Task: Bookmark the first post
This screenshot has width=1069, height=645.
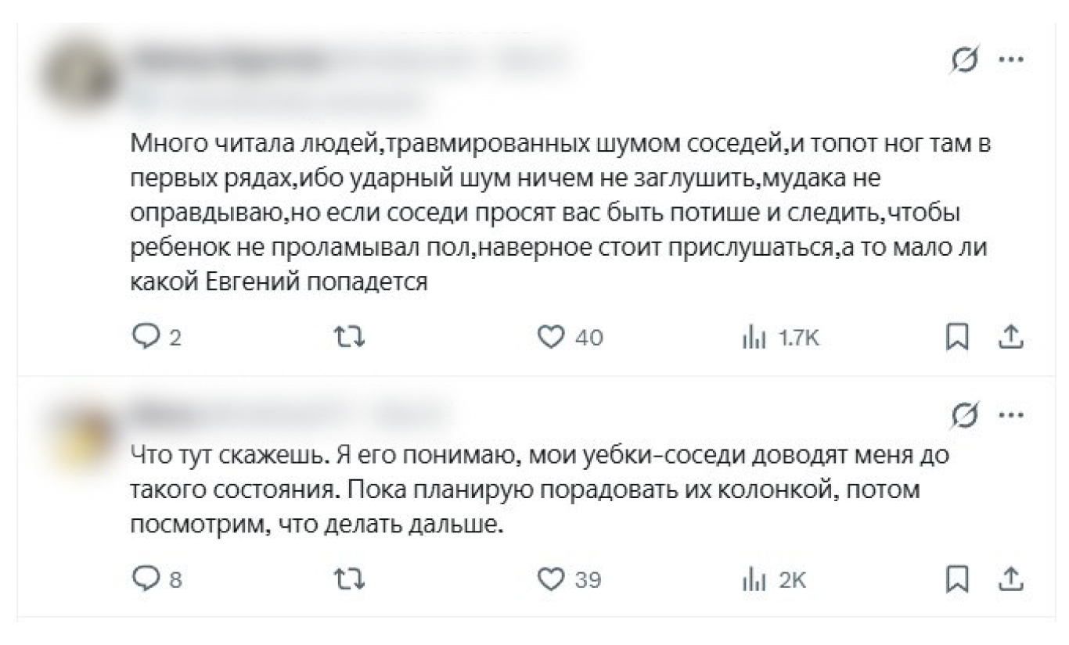Action: (x=956, y=337)
